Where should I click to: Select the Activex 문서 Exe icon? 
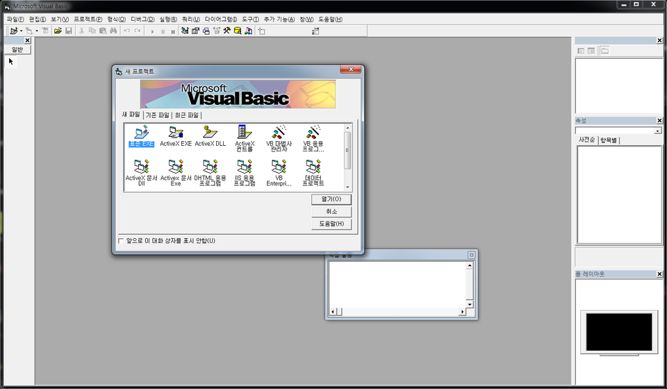point(176,172)
